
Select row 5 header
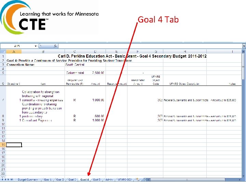[3, 73]
